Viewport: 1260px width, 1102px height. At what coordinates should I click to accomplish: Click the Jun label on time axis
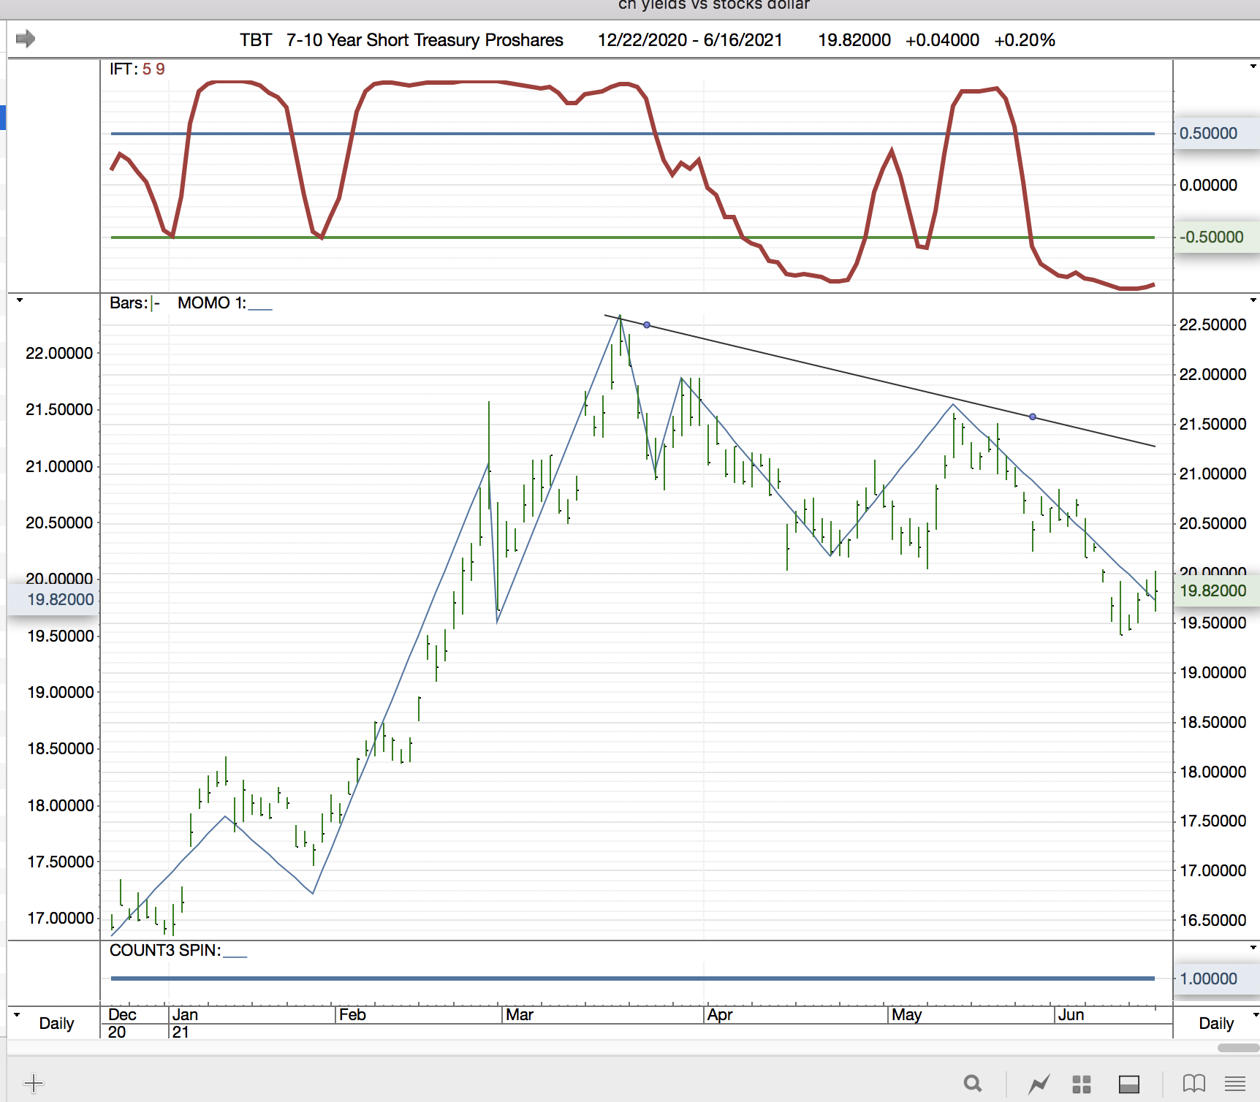(x=1071, y=1014)
